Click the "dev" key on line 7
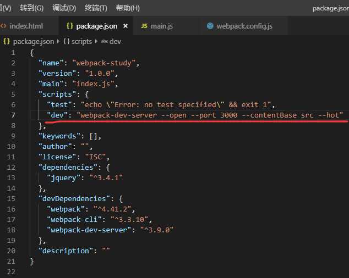This screenshot has width=349, height=278. 57,115
